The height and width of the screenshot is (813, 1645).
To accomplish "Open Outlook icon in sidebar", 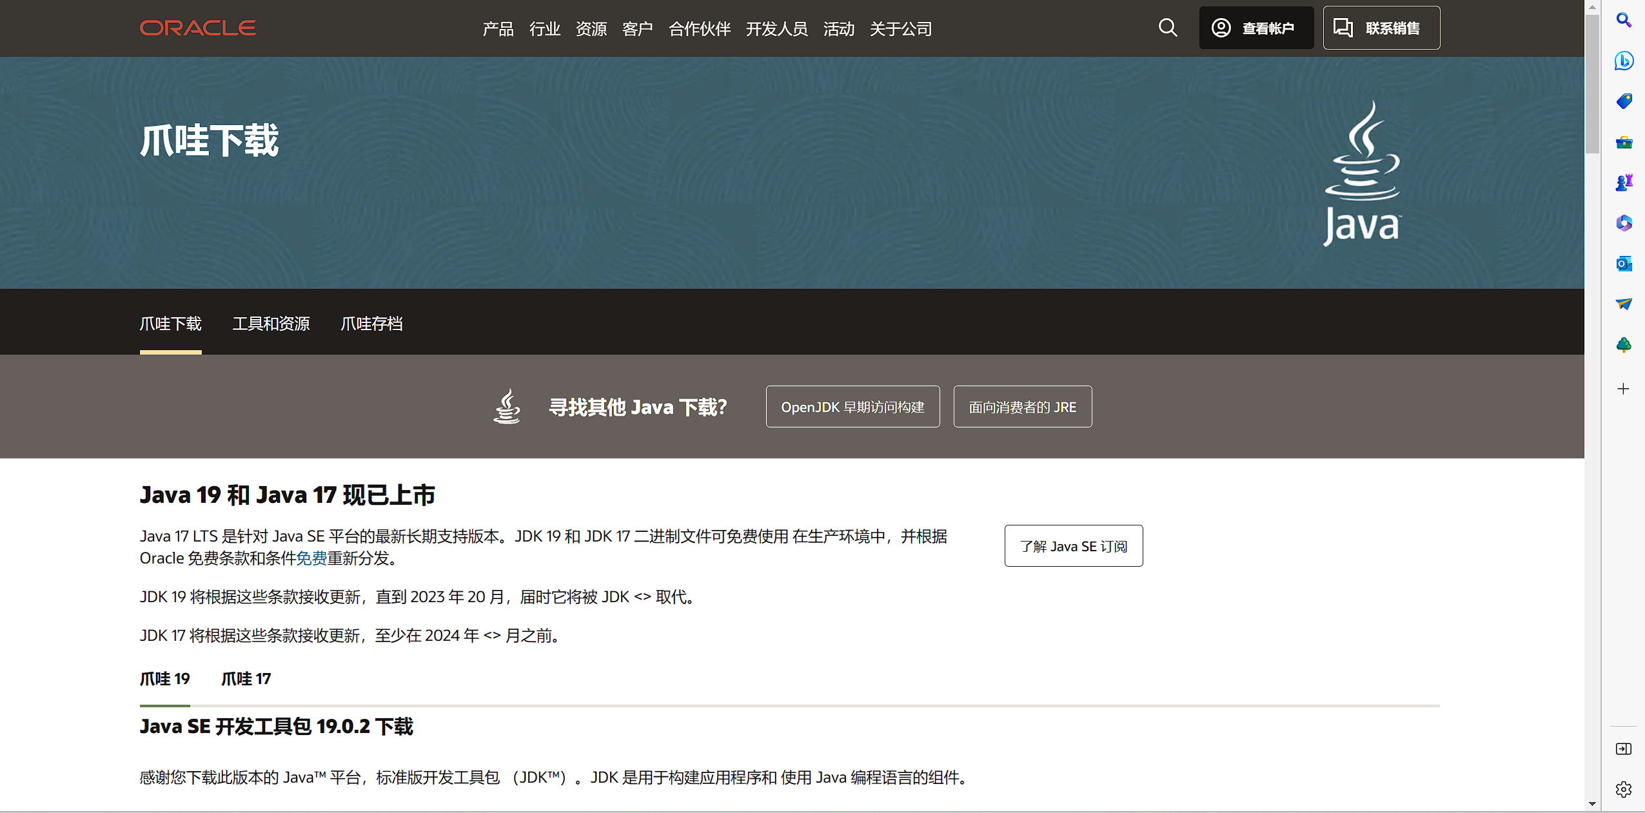I will (x=1624, y=264).
